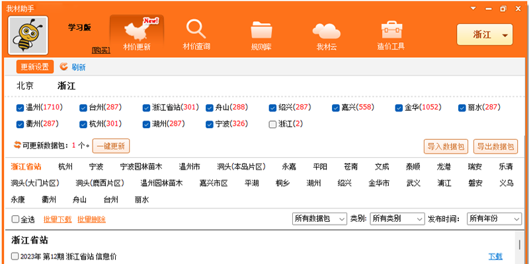Select the 温州园林苗木 tab

(x=161, y=183)
